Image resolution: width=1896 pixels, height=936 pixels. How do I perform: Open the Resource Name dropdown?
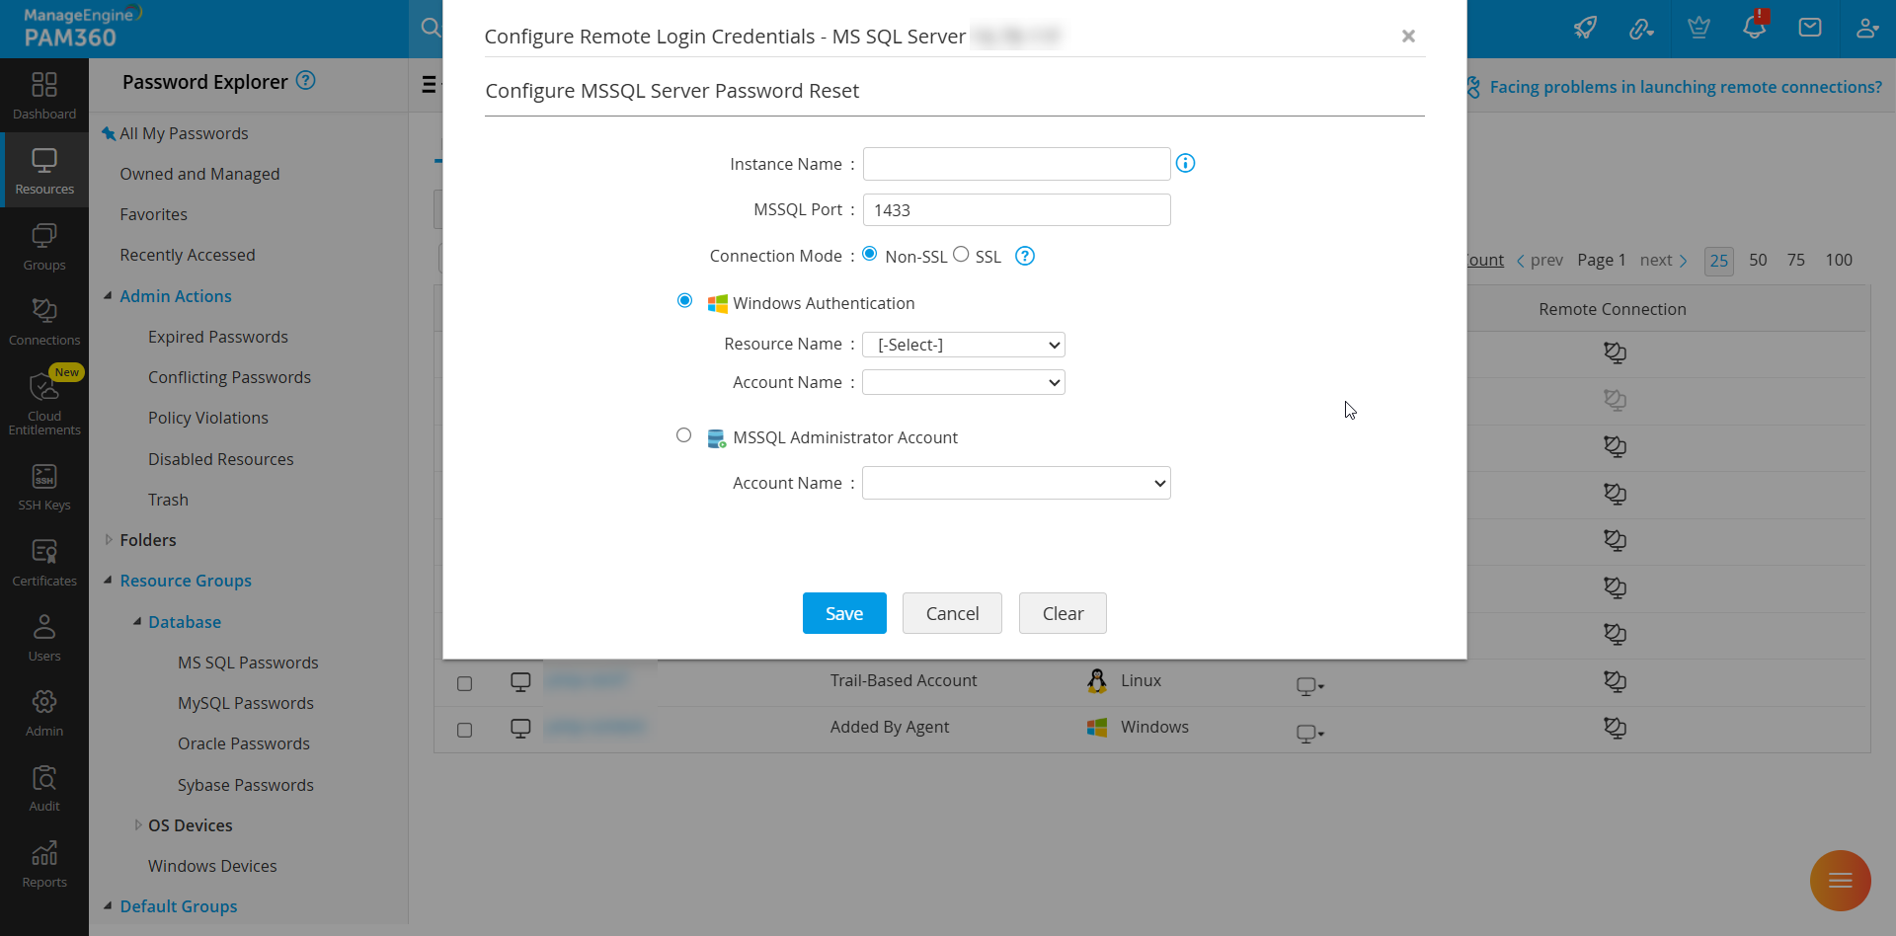coord(963,344)
